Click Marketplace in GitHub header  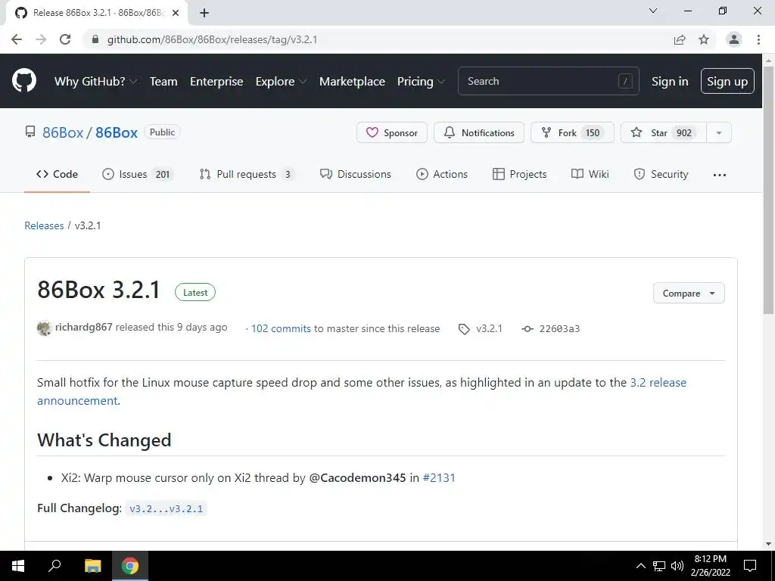pyautogui.click(x=352, y=82)
